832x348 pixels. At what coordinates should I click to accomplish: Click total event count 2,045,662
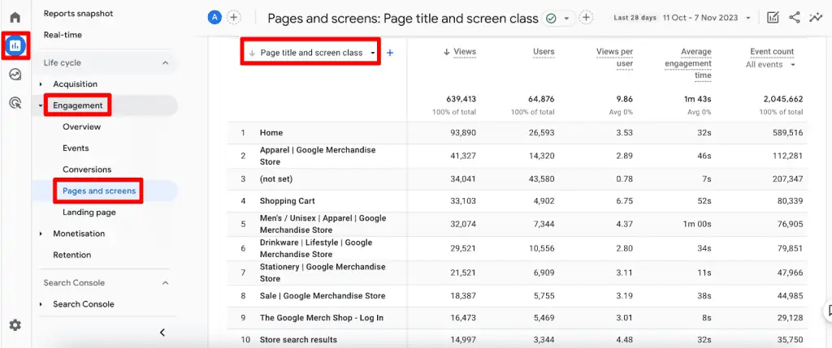tap(782, 99)
